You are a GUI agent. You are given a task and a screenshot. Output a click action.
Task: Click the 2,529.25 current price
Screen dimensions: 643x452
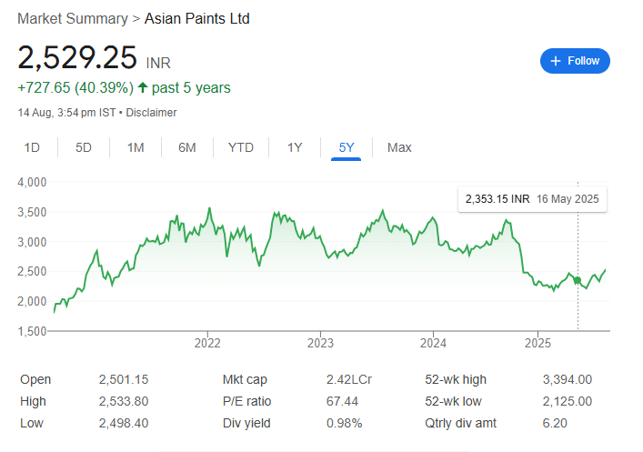click(x=77, y=57)
